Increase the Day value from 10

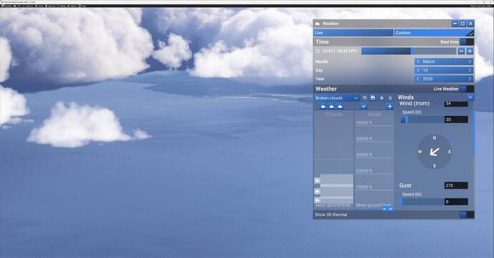[470, 70]
